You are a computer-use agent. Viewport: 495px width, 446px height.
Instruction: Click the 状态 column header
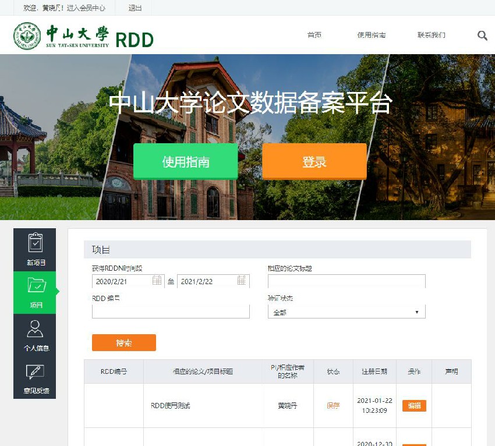coord(333,371)
